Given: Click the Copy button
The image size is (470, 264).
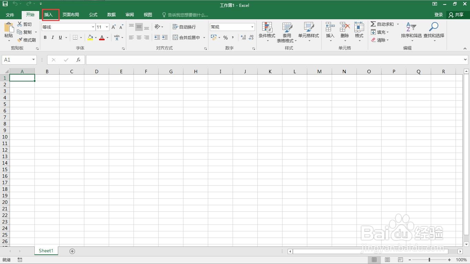Looking at the screenshot, I should (25, 32).
